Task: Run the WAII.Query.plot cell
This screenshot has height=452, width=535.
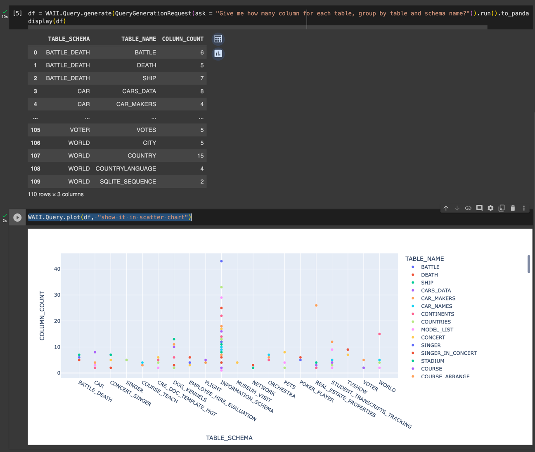Action: click(17, 218)
